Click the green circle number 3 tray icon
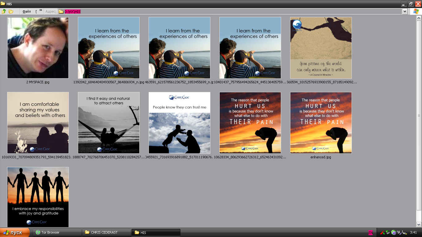422x237 pixels. pos(394,232)
